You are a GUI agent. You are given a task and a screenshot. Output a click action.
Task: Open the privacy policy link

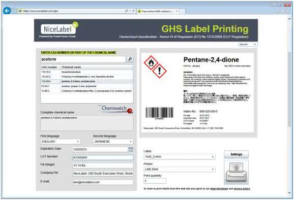(242, 189)
